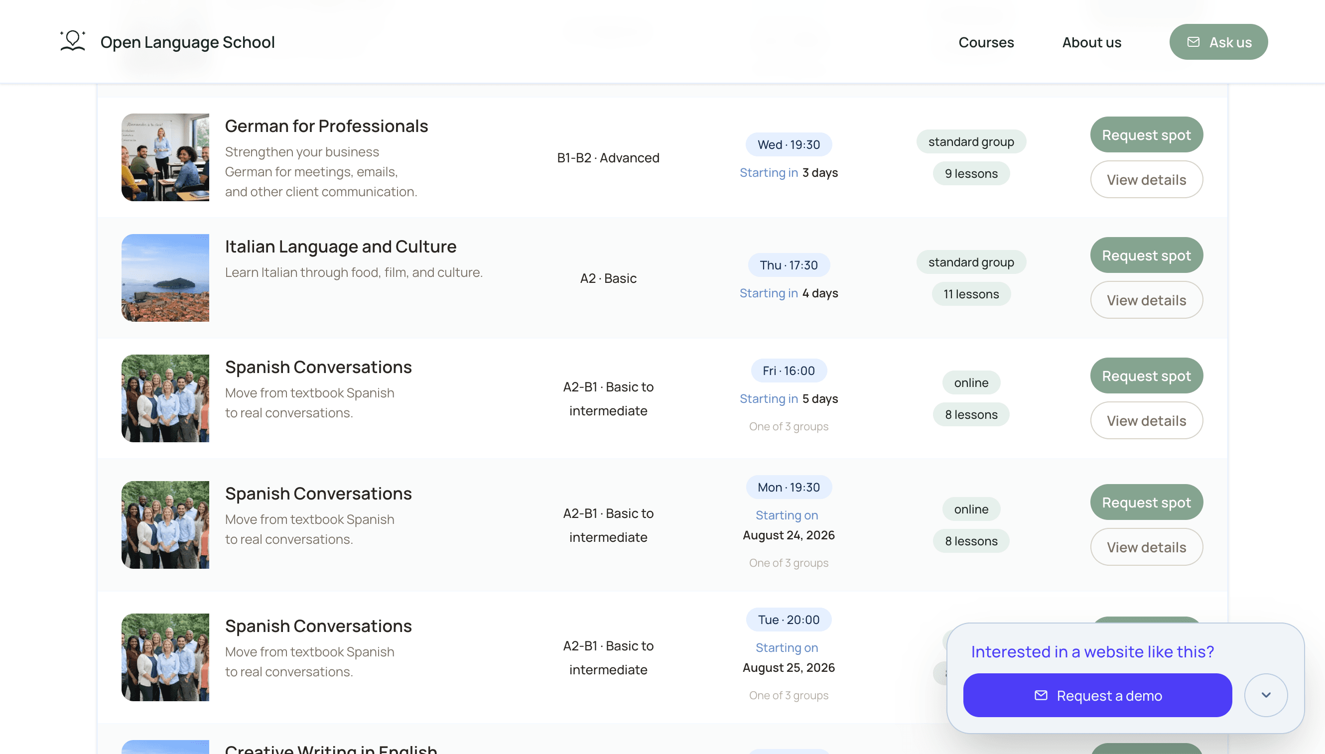Viewport: 1325px width, 754px height.
Task: Click the Tue · 20:00 schedule badge
Action: click(x=789, y=620)
